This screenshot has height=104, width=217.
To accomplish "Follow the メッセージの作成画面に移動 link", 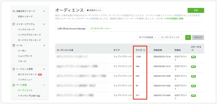I will click(170, 19).
